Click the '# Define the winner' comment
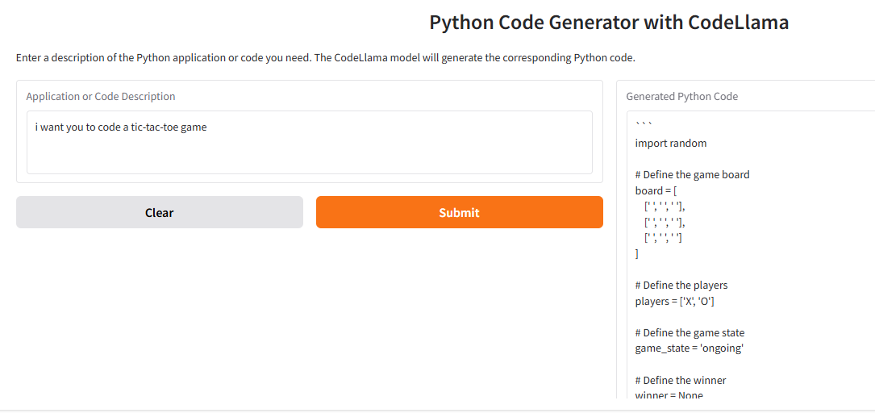The width and height of the screenshot is (875, 413). click(681, 380)
